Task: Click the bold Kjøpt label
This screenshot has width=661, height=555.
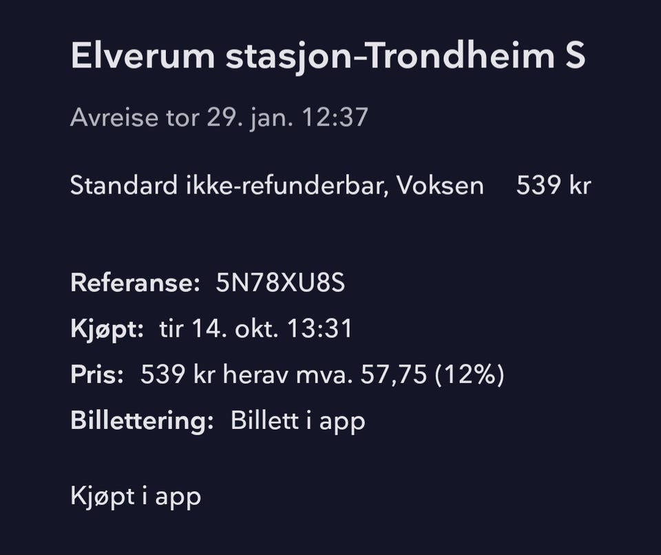Action: click(107, 329)
